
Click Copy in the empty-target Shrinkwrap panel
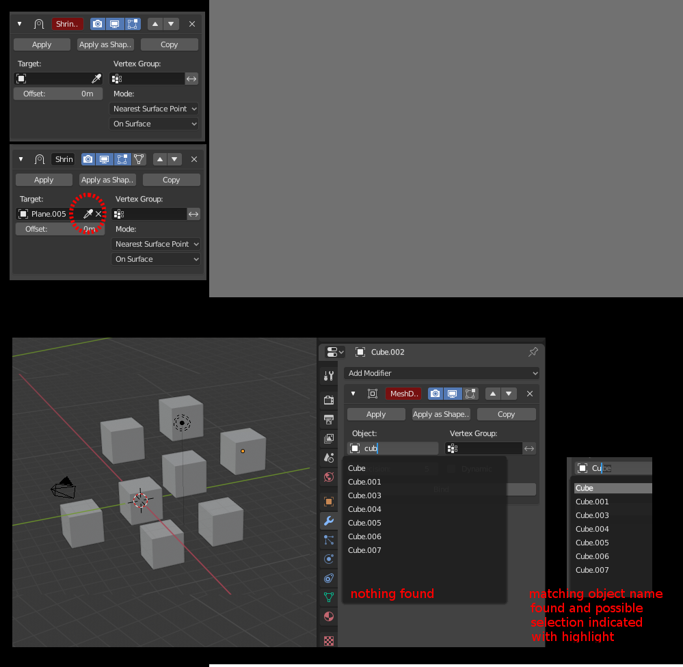click(169, 44)
